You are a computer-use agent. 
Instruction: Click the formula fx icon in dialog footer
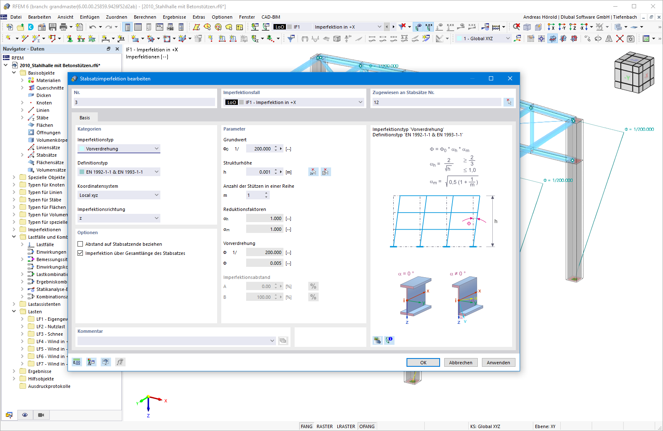coord(120,362)
